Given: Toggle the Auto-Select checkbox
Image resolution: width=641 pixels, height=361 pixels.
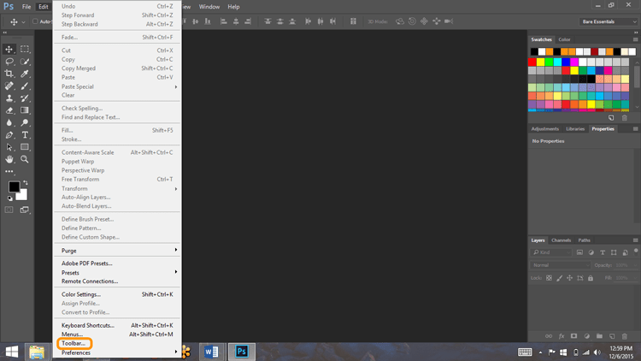Looking at the screenshot, I should 35,21.
